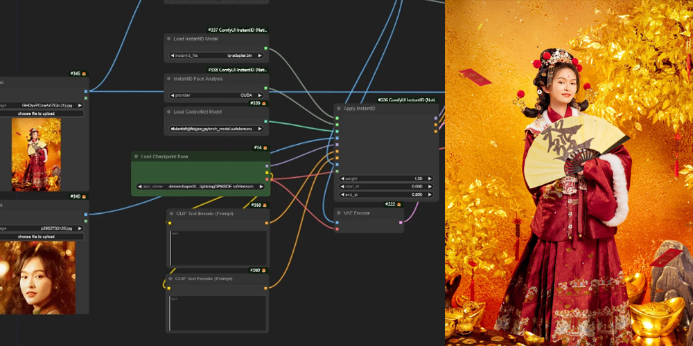Collapse the VAE Encode node
This screenshot has width=693, height=346.
339,213
